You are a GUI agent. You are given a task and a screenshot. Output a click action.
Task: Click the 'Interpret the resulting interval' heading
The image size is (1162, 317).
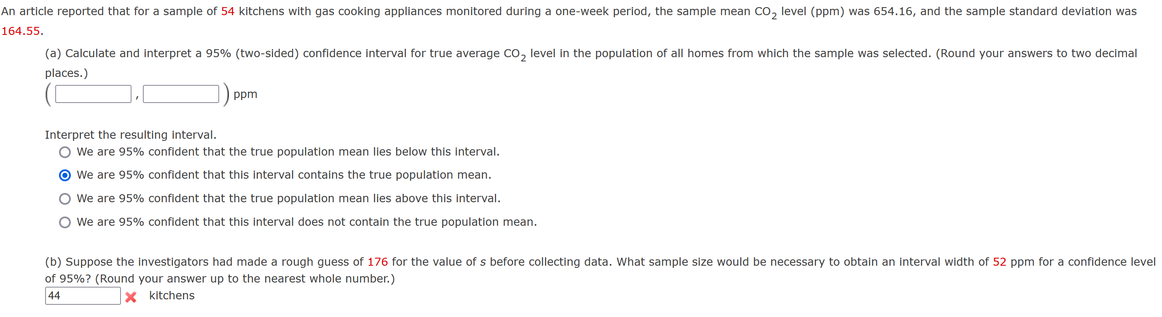pyautogui.click(x=131, y=134)
